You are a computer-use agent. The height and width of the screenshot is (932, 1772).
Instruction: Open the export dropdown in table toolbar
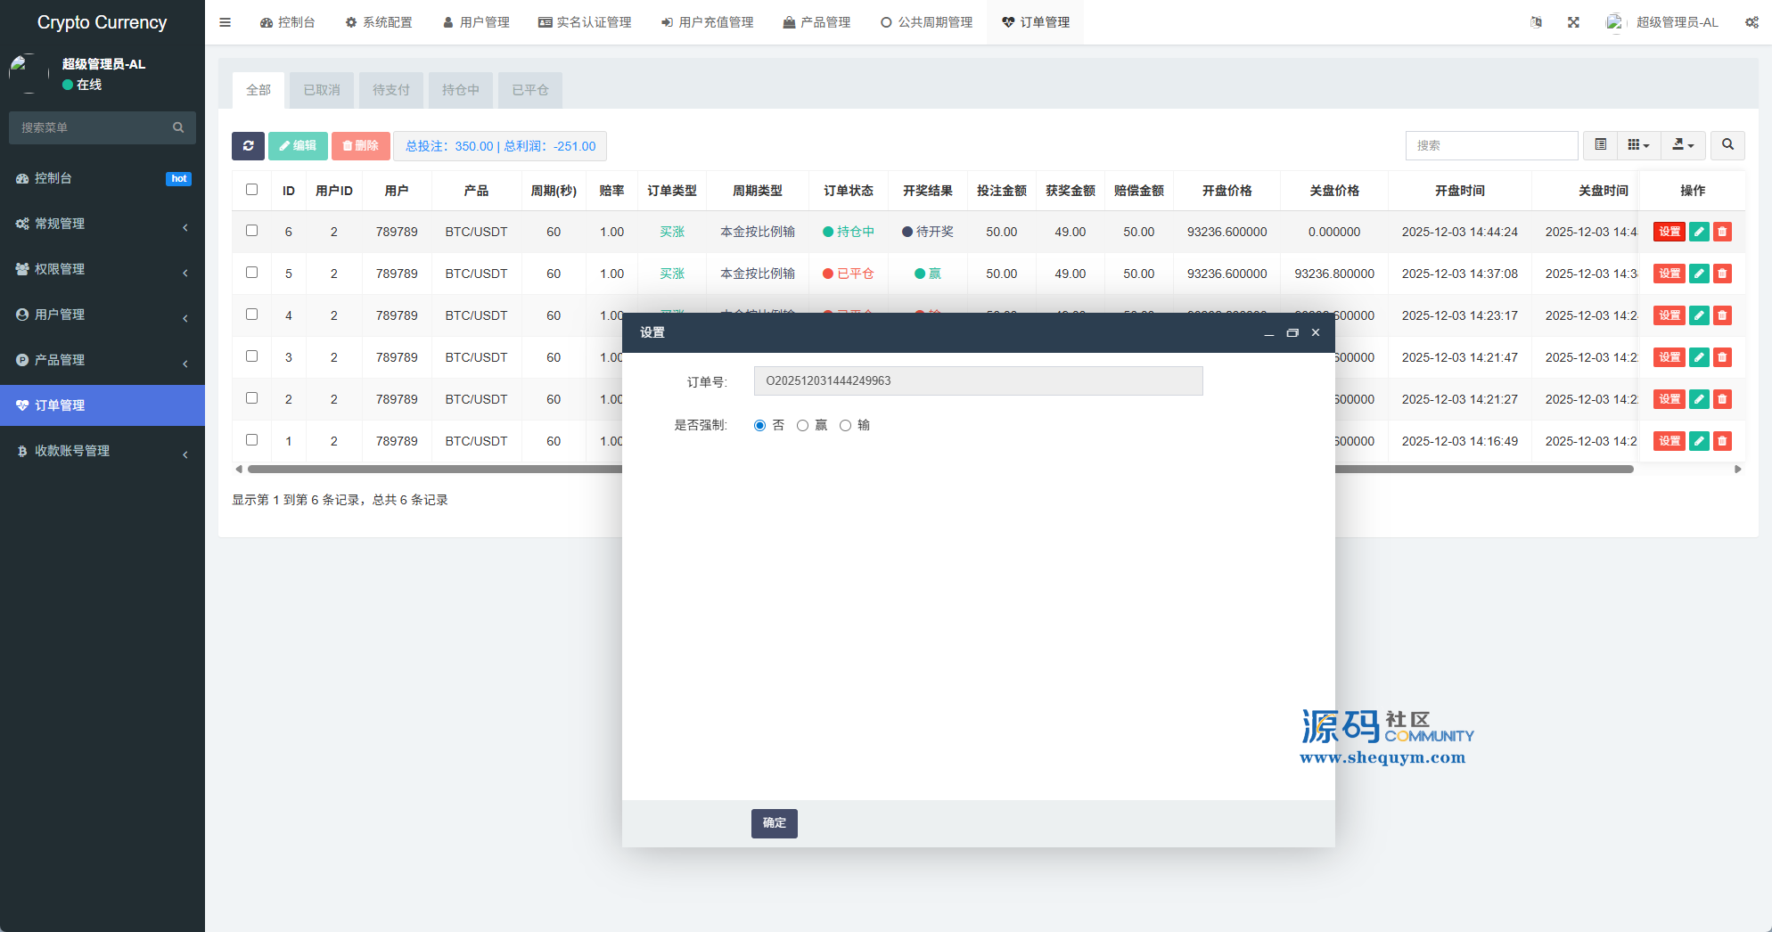click(1682, 145)
